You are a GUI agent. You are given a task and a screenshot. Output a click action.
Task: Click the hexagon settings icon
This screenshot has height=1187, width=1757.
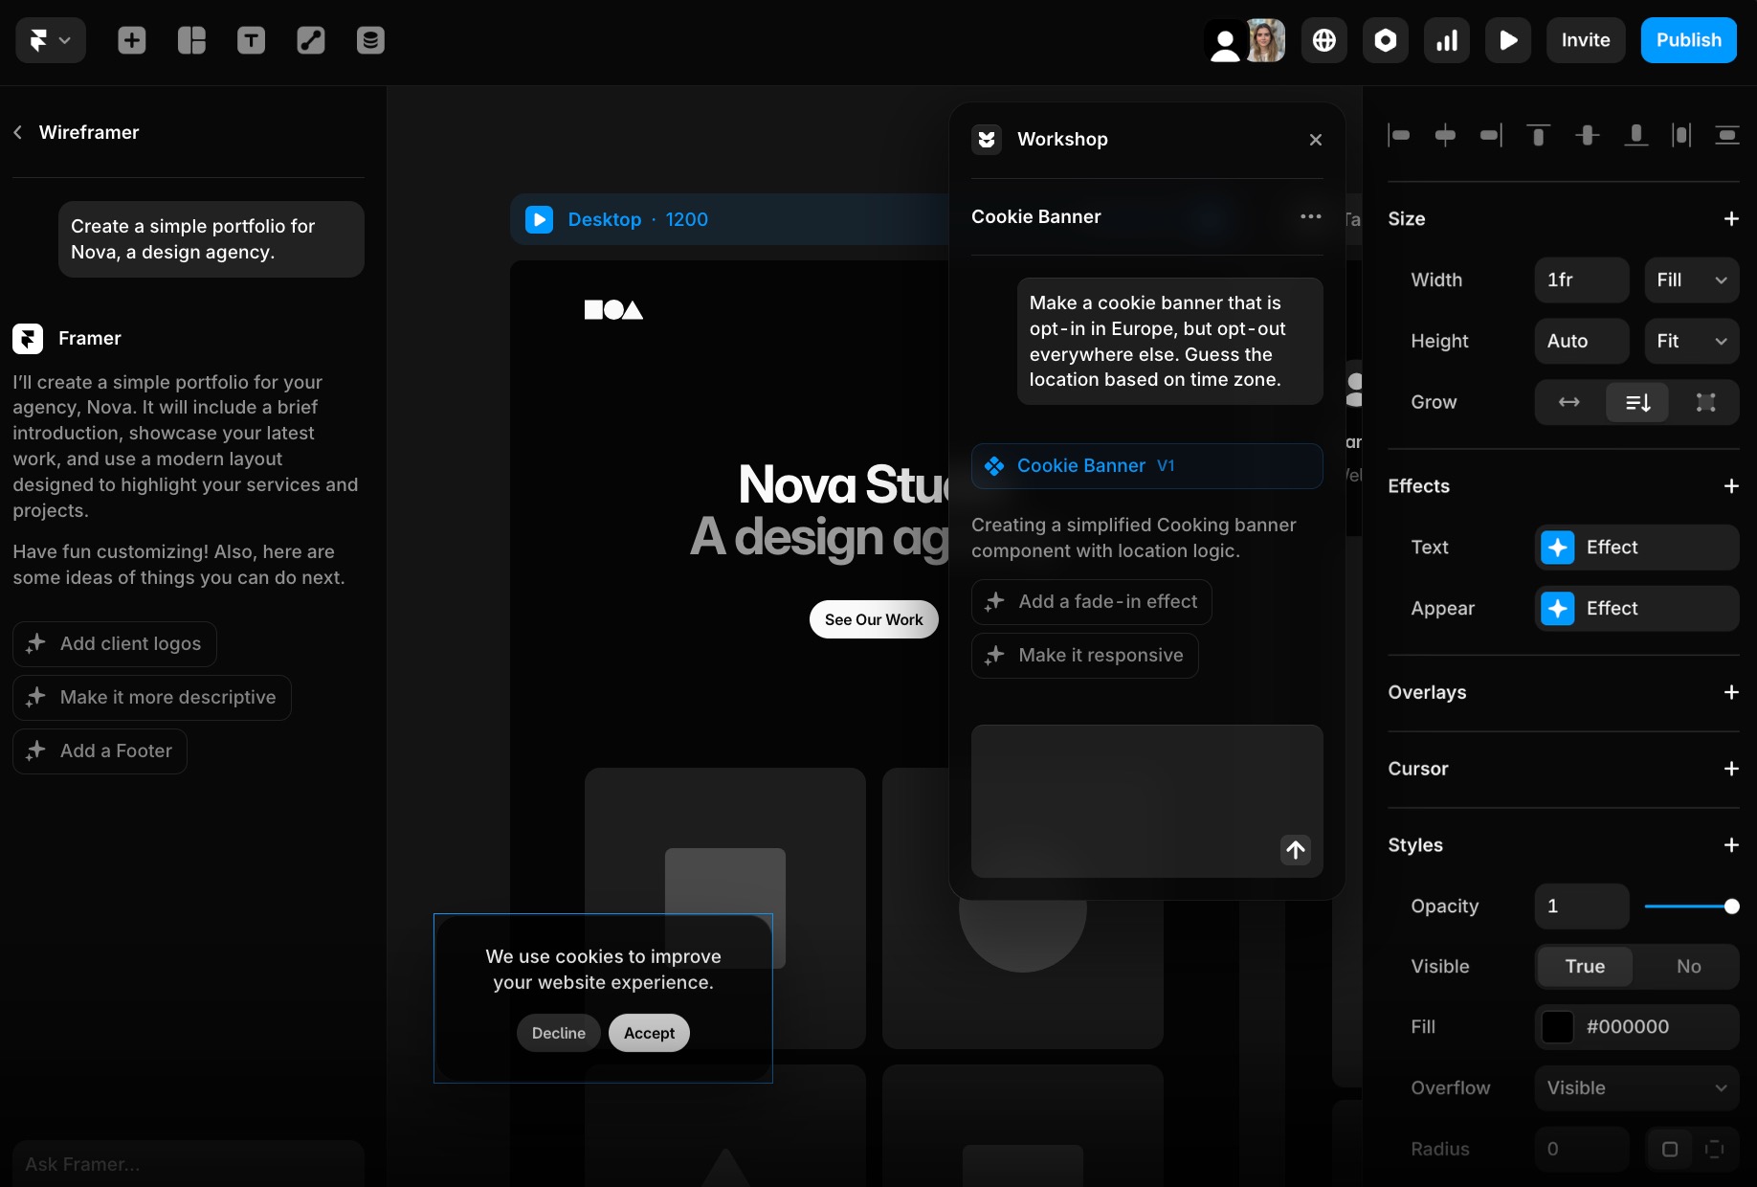click(x=1386, y=40)
